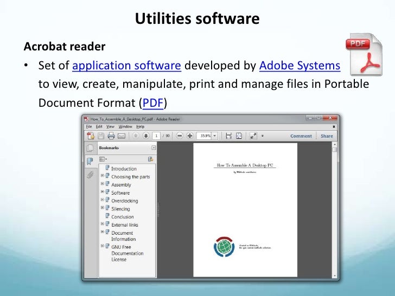Open the toolbar extra tools dropdown arrow
This screenshot has width=395, height=296.
263,136
